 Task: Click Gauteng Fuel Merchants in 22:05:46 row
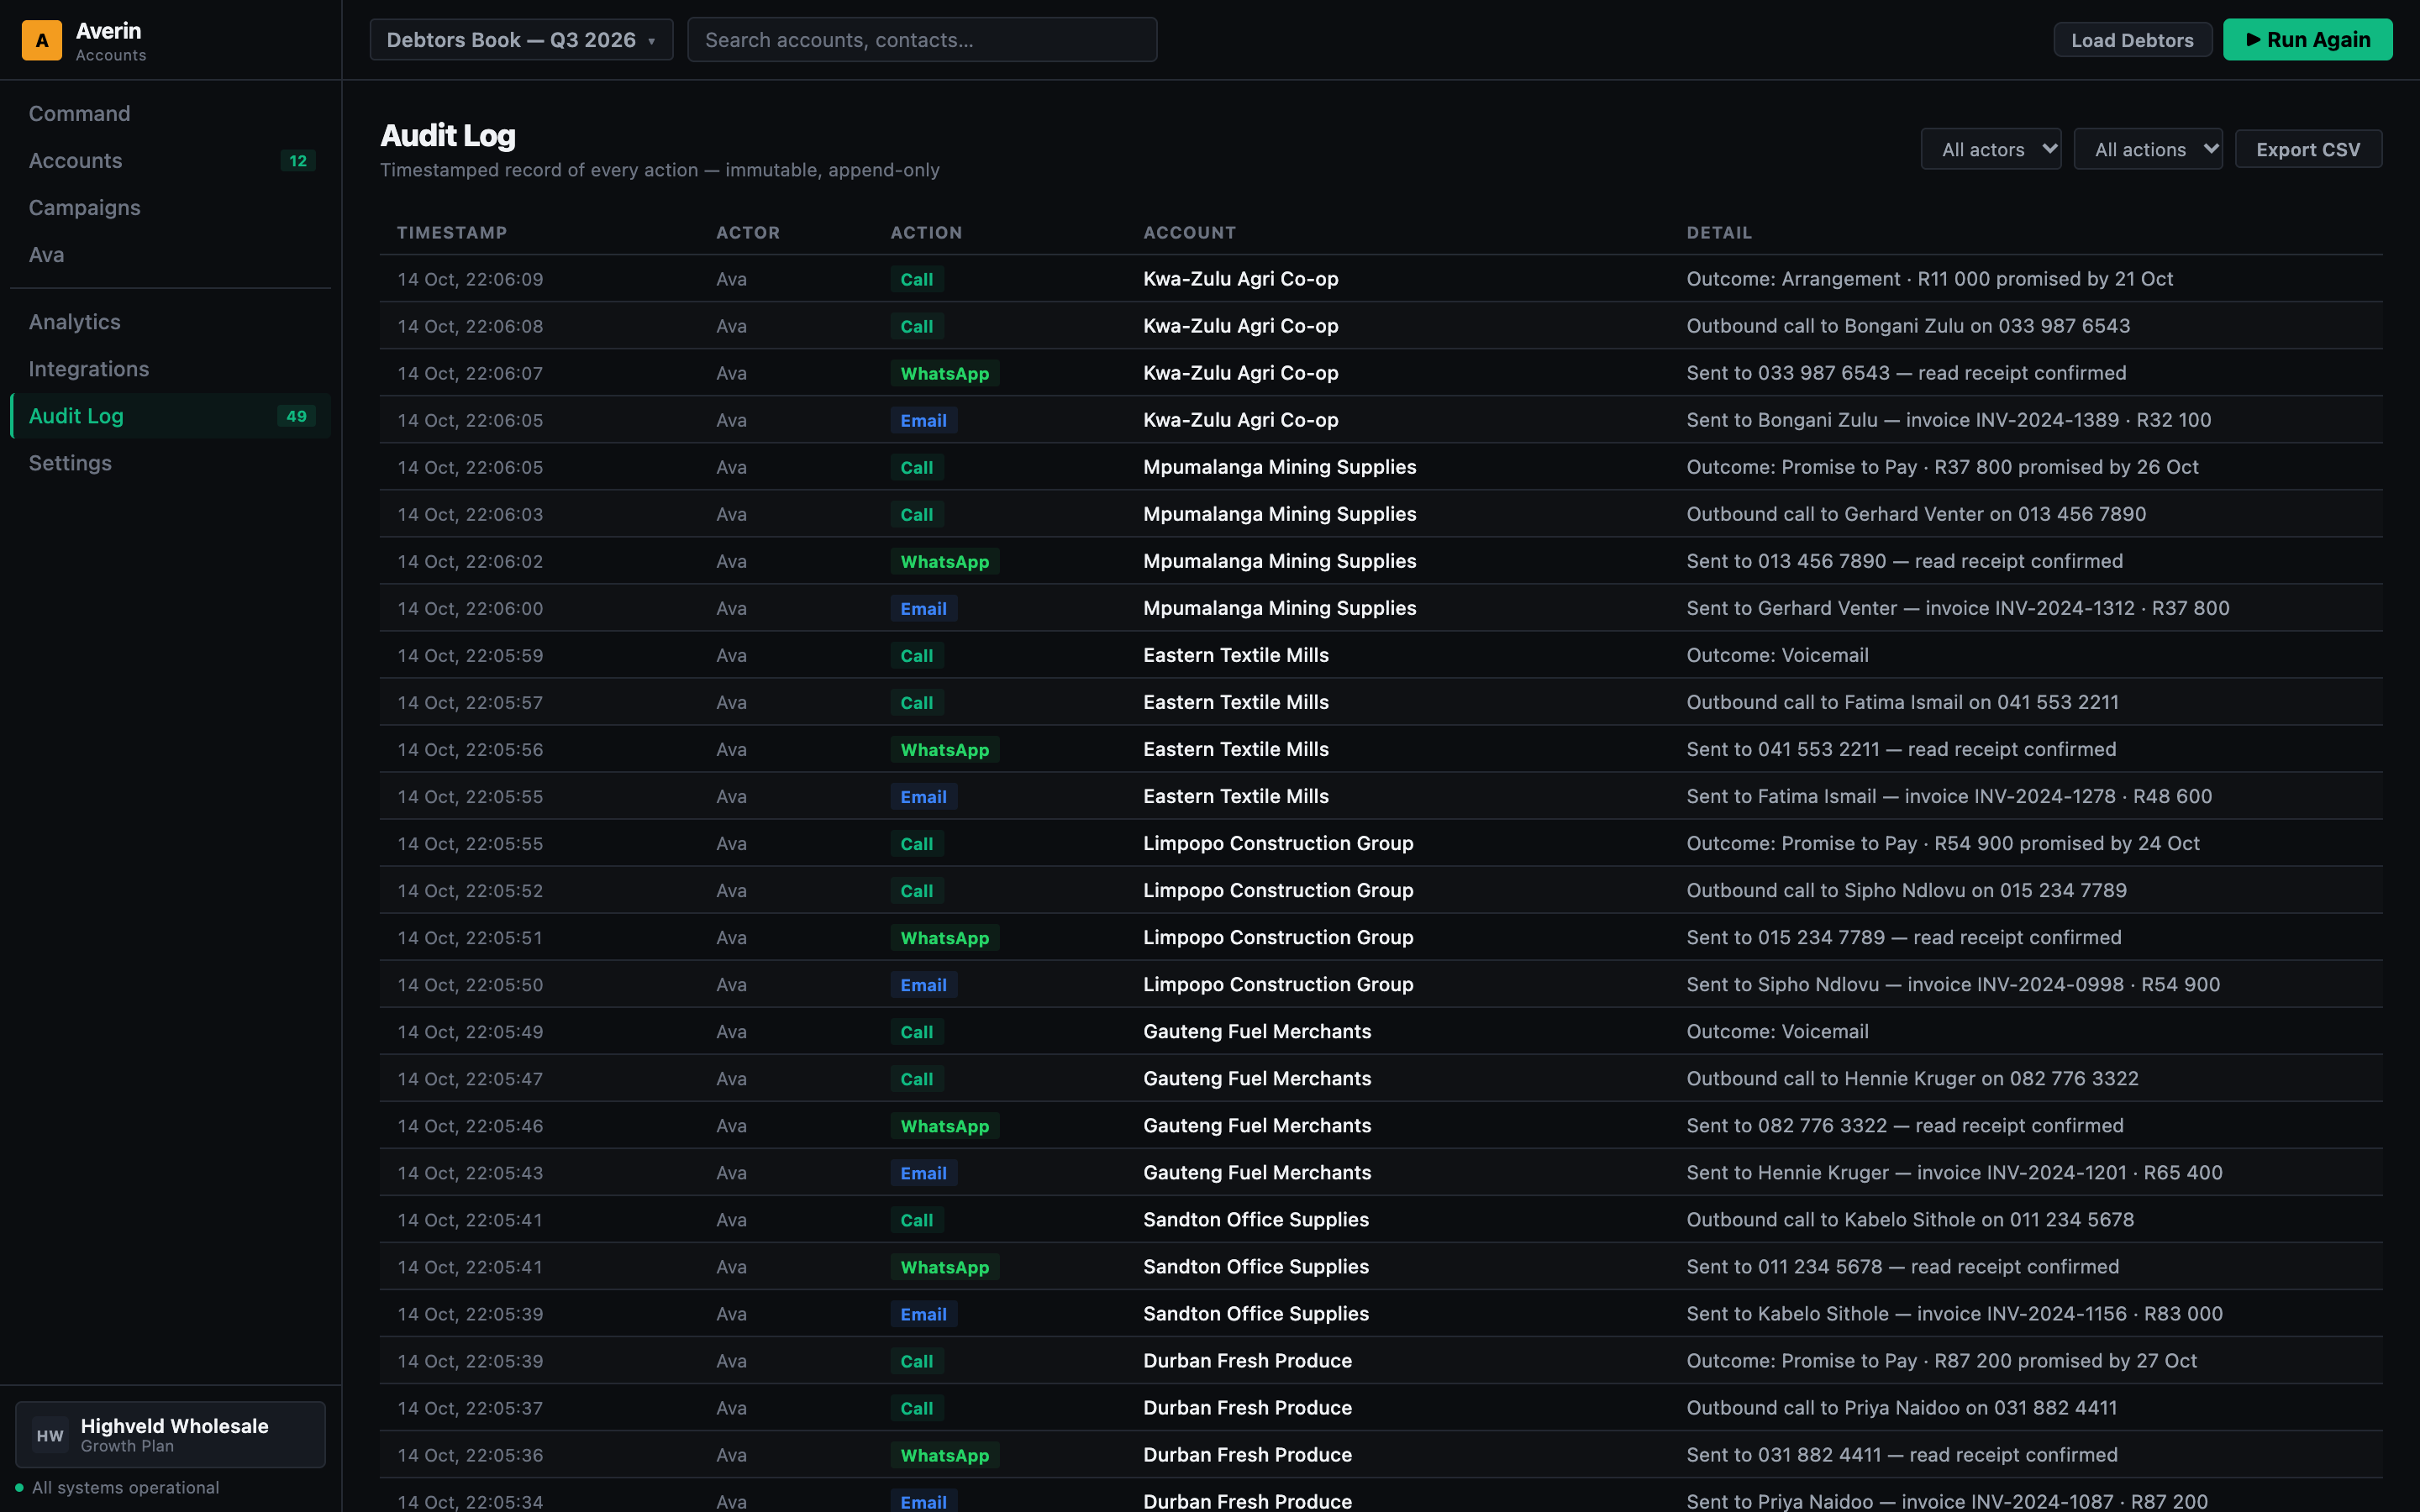1257,1125
